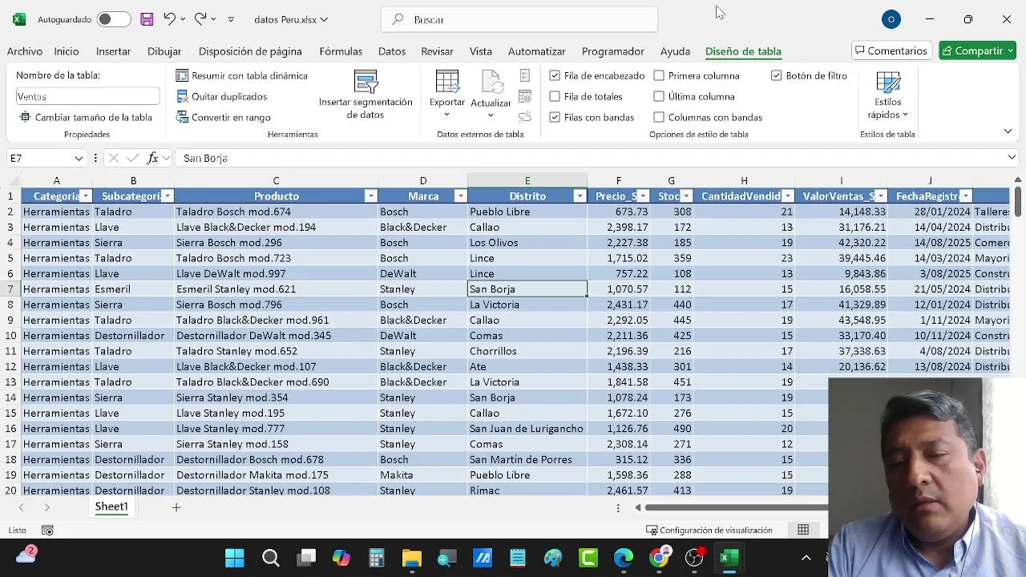Check Fila de totales
Image resolution: width=1026 pixels, height=577 pixels.
(555, 96)
